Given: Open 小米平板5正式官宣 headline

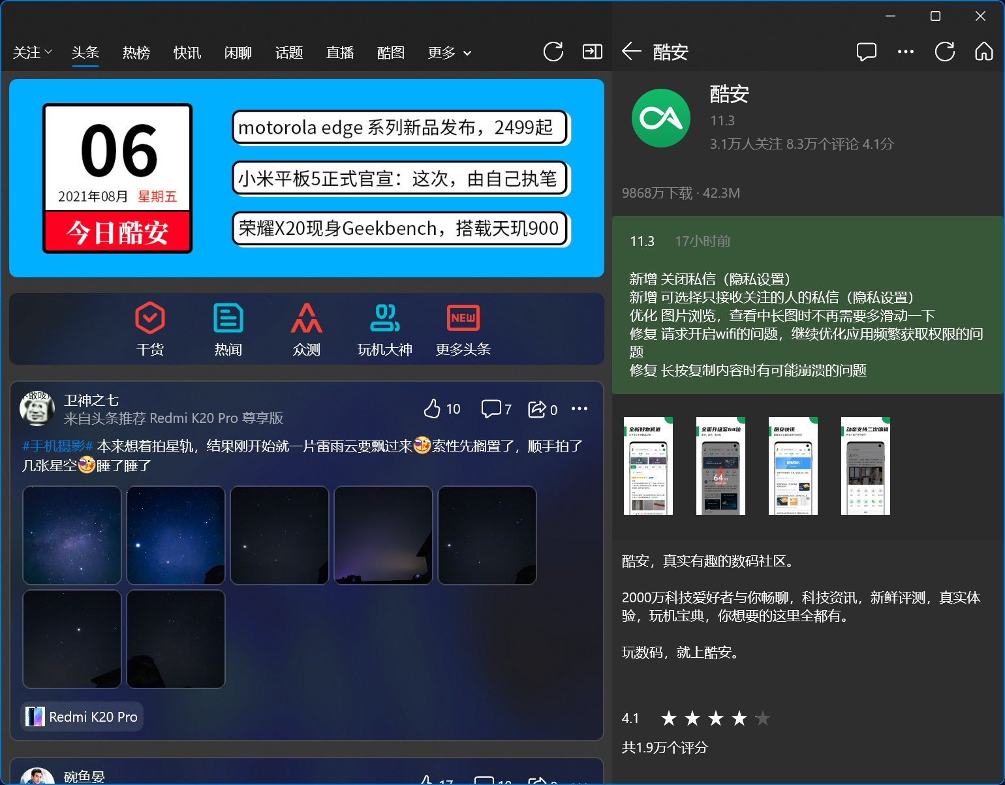Looking at the screenshot, I should (401, 178).
